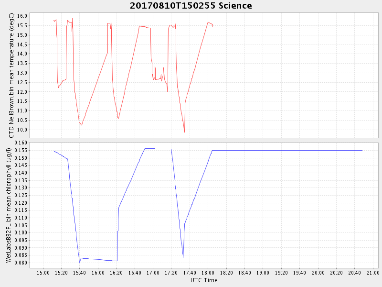Click the 20:00 time tick label
The image size is (382, 287).
318,272
